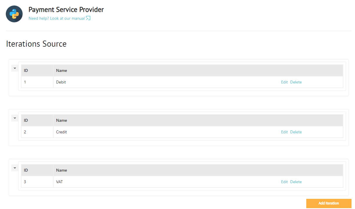Open the external manual link icon
This screenshot has height=209, width=355.
88,18
